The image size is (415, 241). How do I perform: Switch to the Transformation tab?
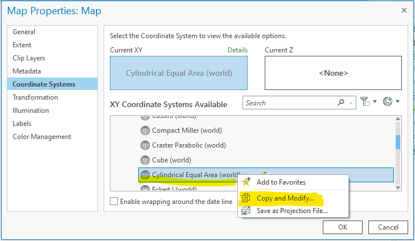pos(35,97)
